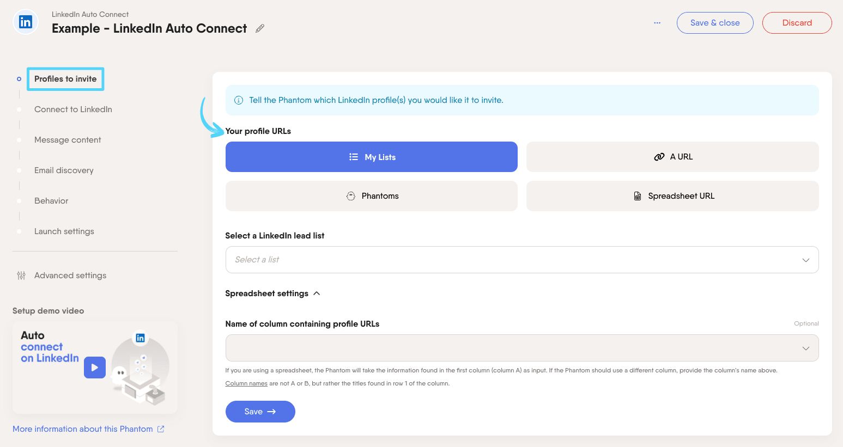Click the Advanced settings sliders icon
Image resolution: width=843 pixels, height=447 pixels.
pos(21,275)
